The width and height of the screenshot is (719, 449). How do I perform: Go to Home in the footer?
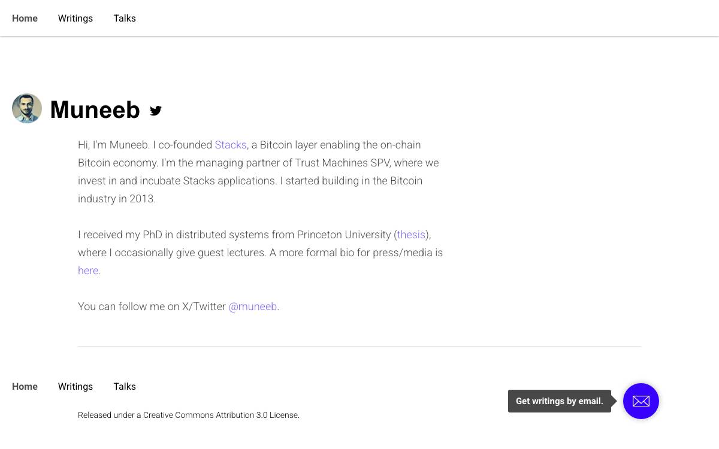click(x=25, y=386)
